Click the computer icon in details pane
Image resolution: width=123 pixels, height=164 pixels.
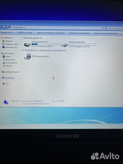[5, 102]
